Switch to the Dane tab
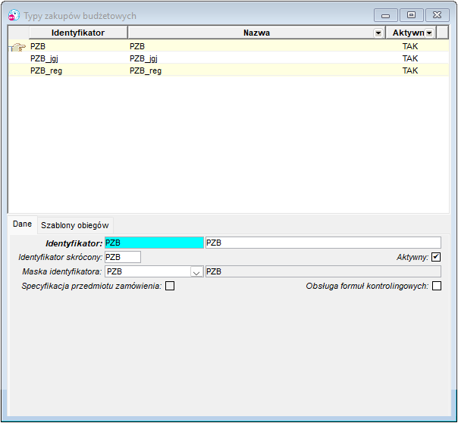Viewport: 458px width, 423px height. [22, 224]
